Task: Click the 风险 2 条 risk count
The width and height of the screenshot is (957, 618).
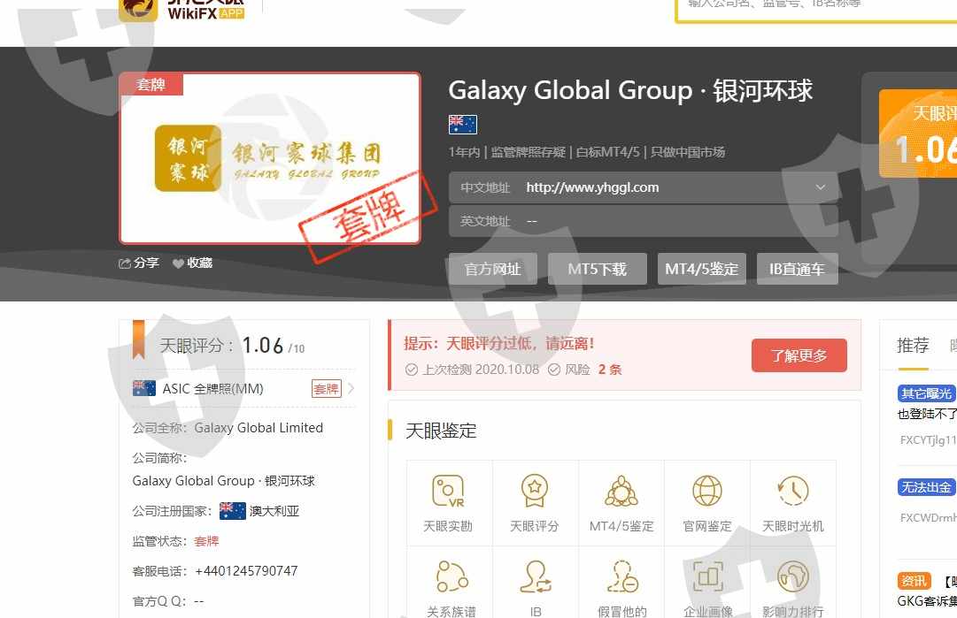Action: coord(593,370)
